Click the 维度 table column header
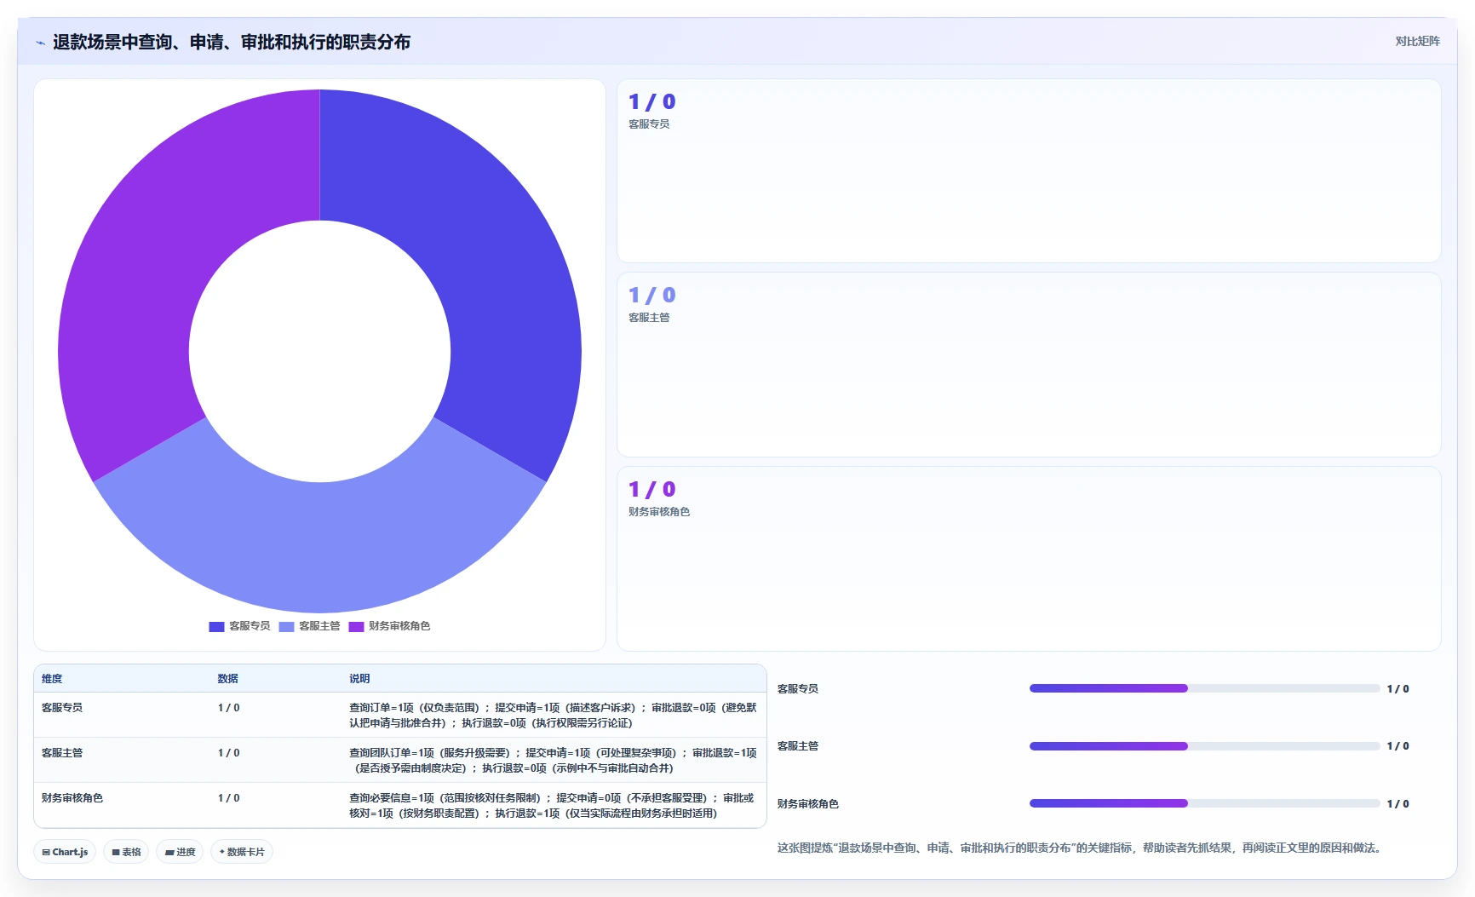 (x=52, y=679)
